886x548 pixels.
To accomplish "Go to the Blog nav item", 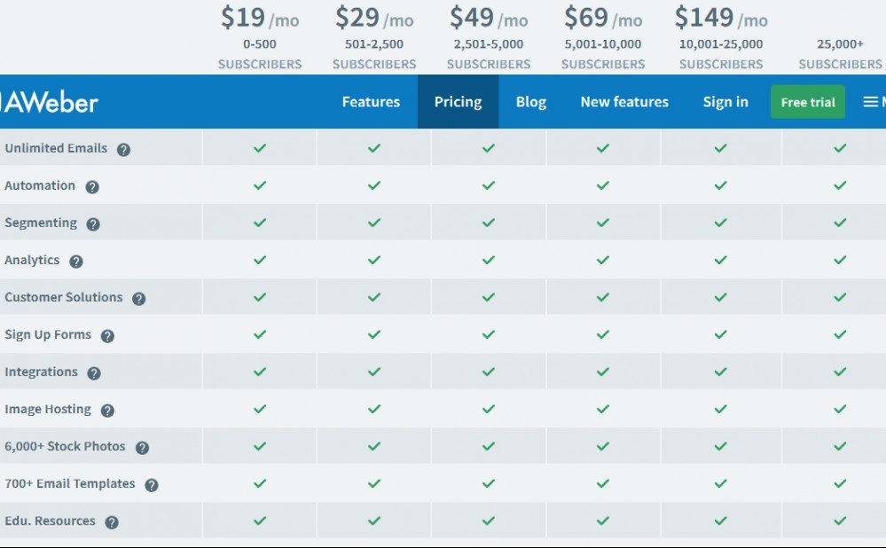I will (x=531, y=102).
